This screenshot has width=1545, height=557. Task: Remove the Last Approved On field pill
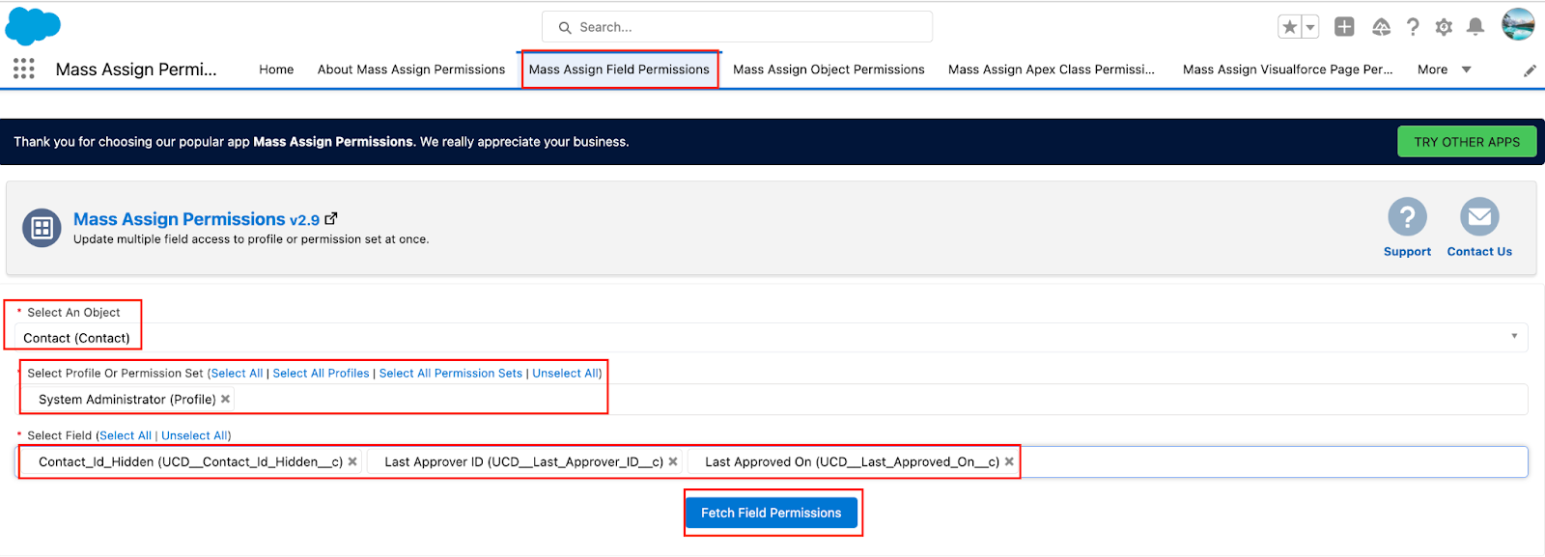(x=1009, y=461)
